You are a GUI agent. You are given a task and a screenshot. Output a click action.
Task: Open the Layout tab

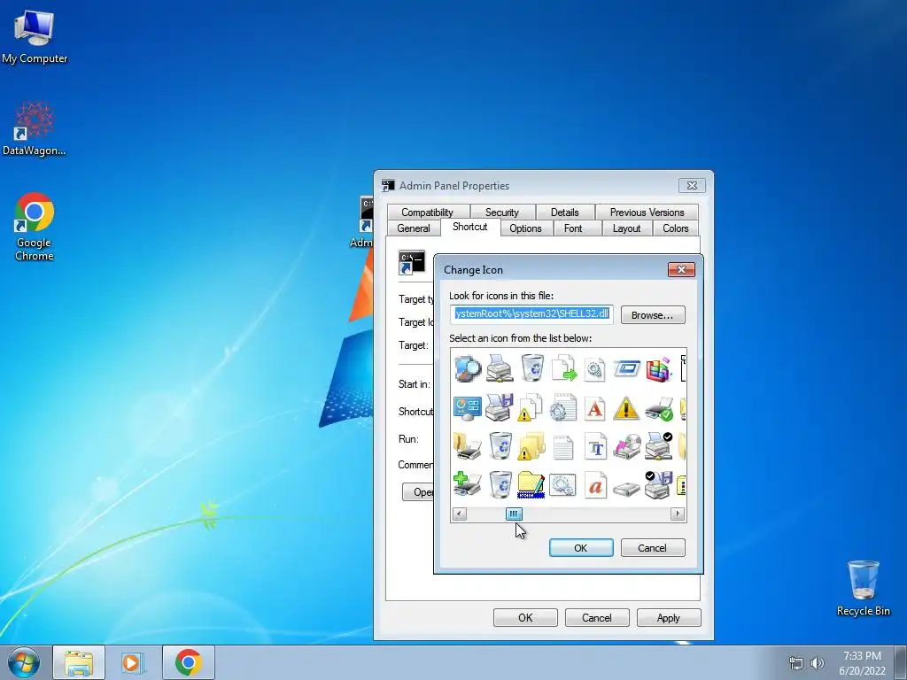(x=626, y=228)
